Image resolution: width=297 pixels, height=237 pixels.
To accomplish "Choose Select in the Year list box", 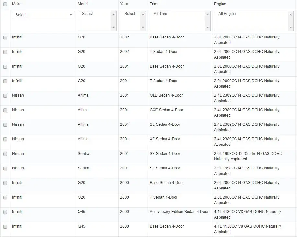I will pyautogui.click(x=130, y=14).
